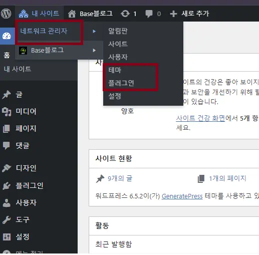Open the 1개의 페이지 link

pos(227,178)
